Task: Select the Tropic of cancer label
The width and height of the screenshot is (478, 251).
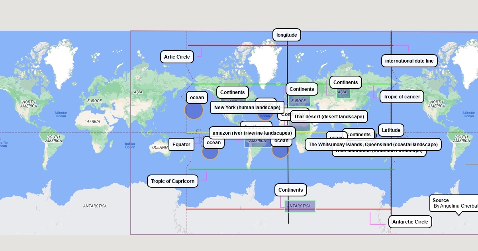Action: click(x=402, y=97)
